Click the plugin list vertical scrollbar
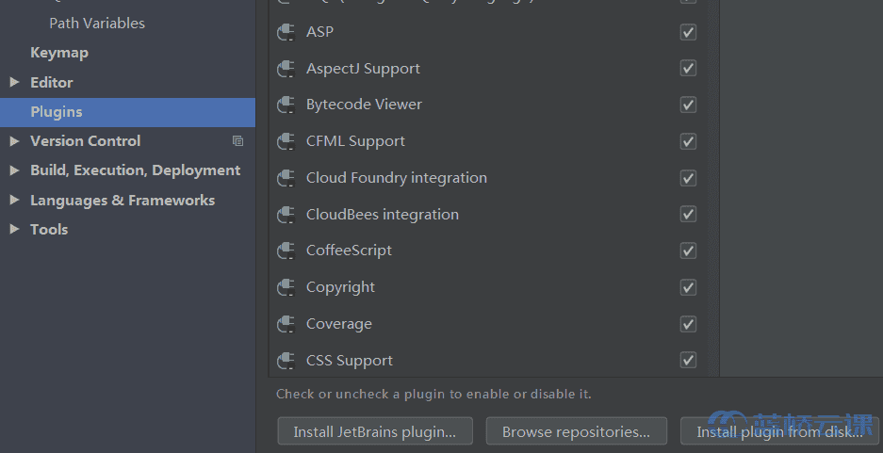This screenshot has width=883, height=453. 713,188
